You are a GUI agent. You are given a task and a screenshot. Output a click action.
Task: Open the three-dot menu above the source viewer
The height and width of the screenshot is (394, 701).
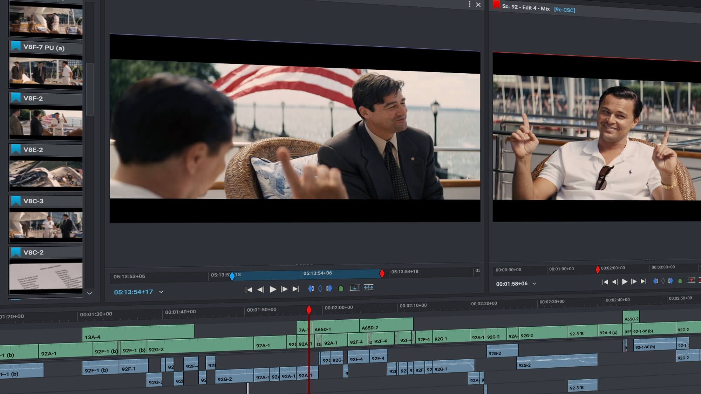coord(469,4)
